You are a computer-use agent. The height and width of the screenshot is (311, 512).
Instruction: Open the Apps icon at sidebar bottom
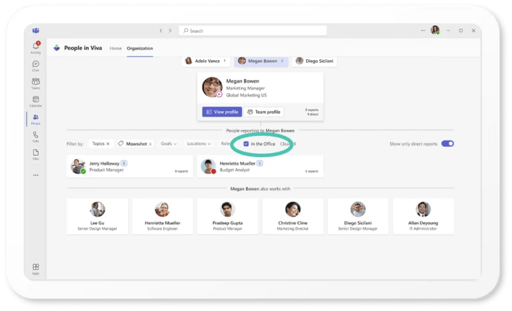(x=35, y=268)
